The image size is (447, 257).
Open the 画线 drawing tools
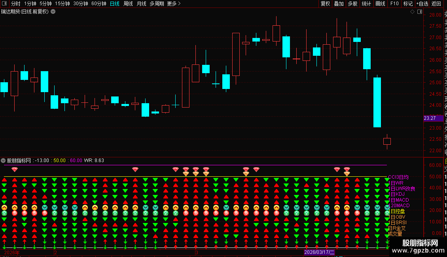(x=380, y=4)
